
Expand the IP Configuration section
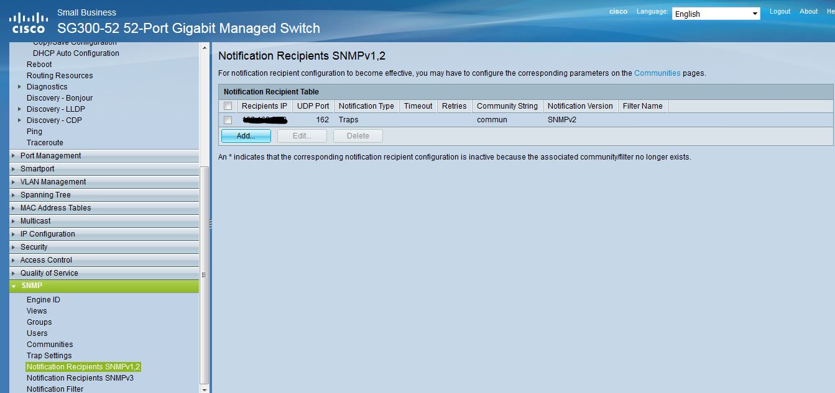click(x=104, y=234)
